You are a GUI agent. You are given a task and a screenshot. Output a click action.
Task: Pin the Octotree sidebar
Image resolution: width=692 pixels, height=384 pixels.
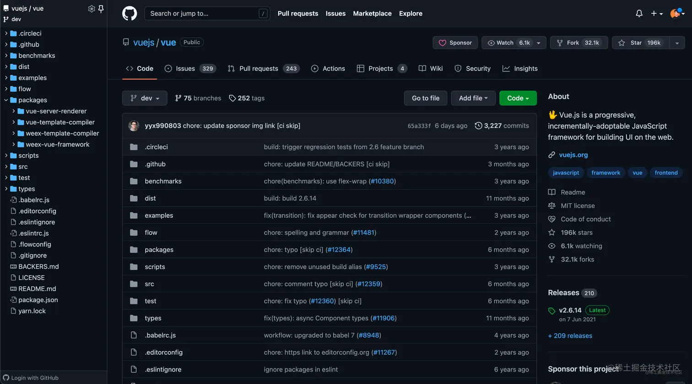click(x=101, y=8)
